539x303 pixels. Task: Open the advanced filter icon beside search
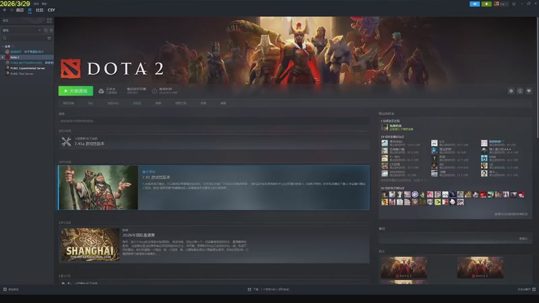point(49,38)
